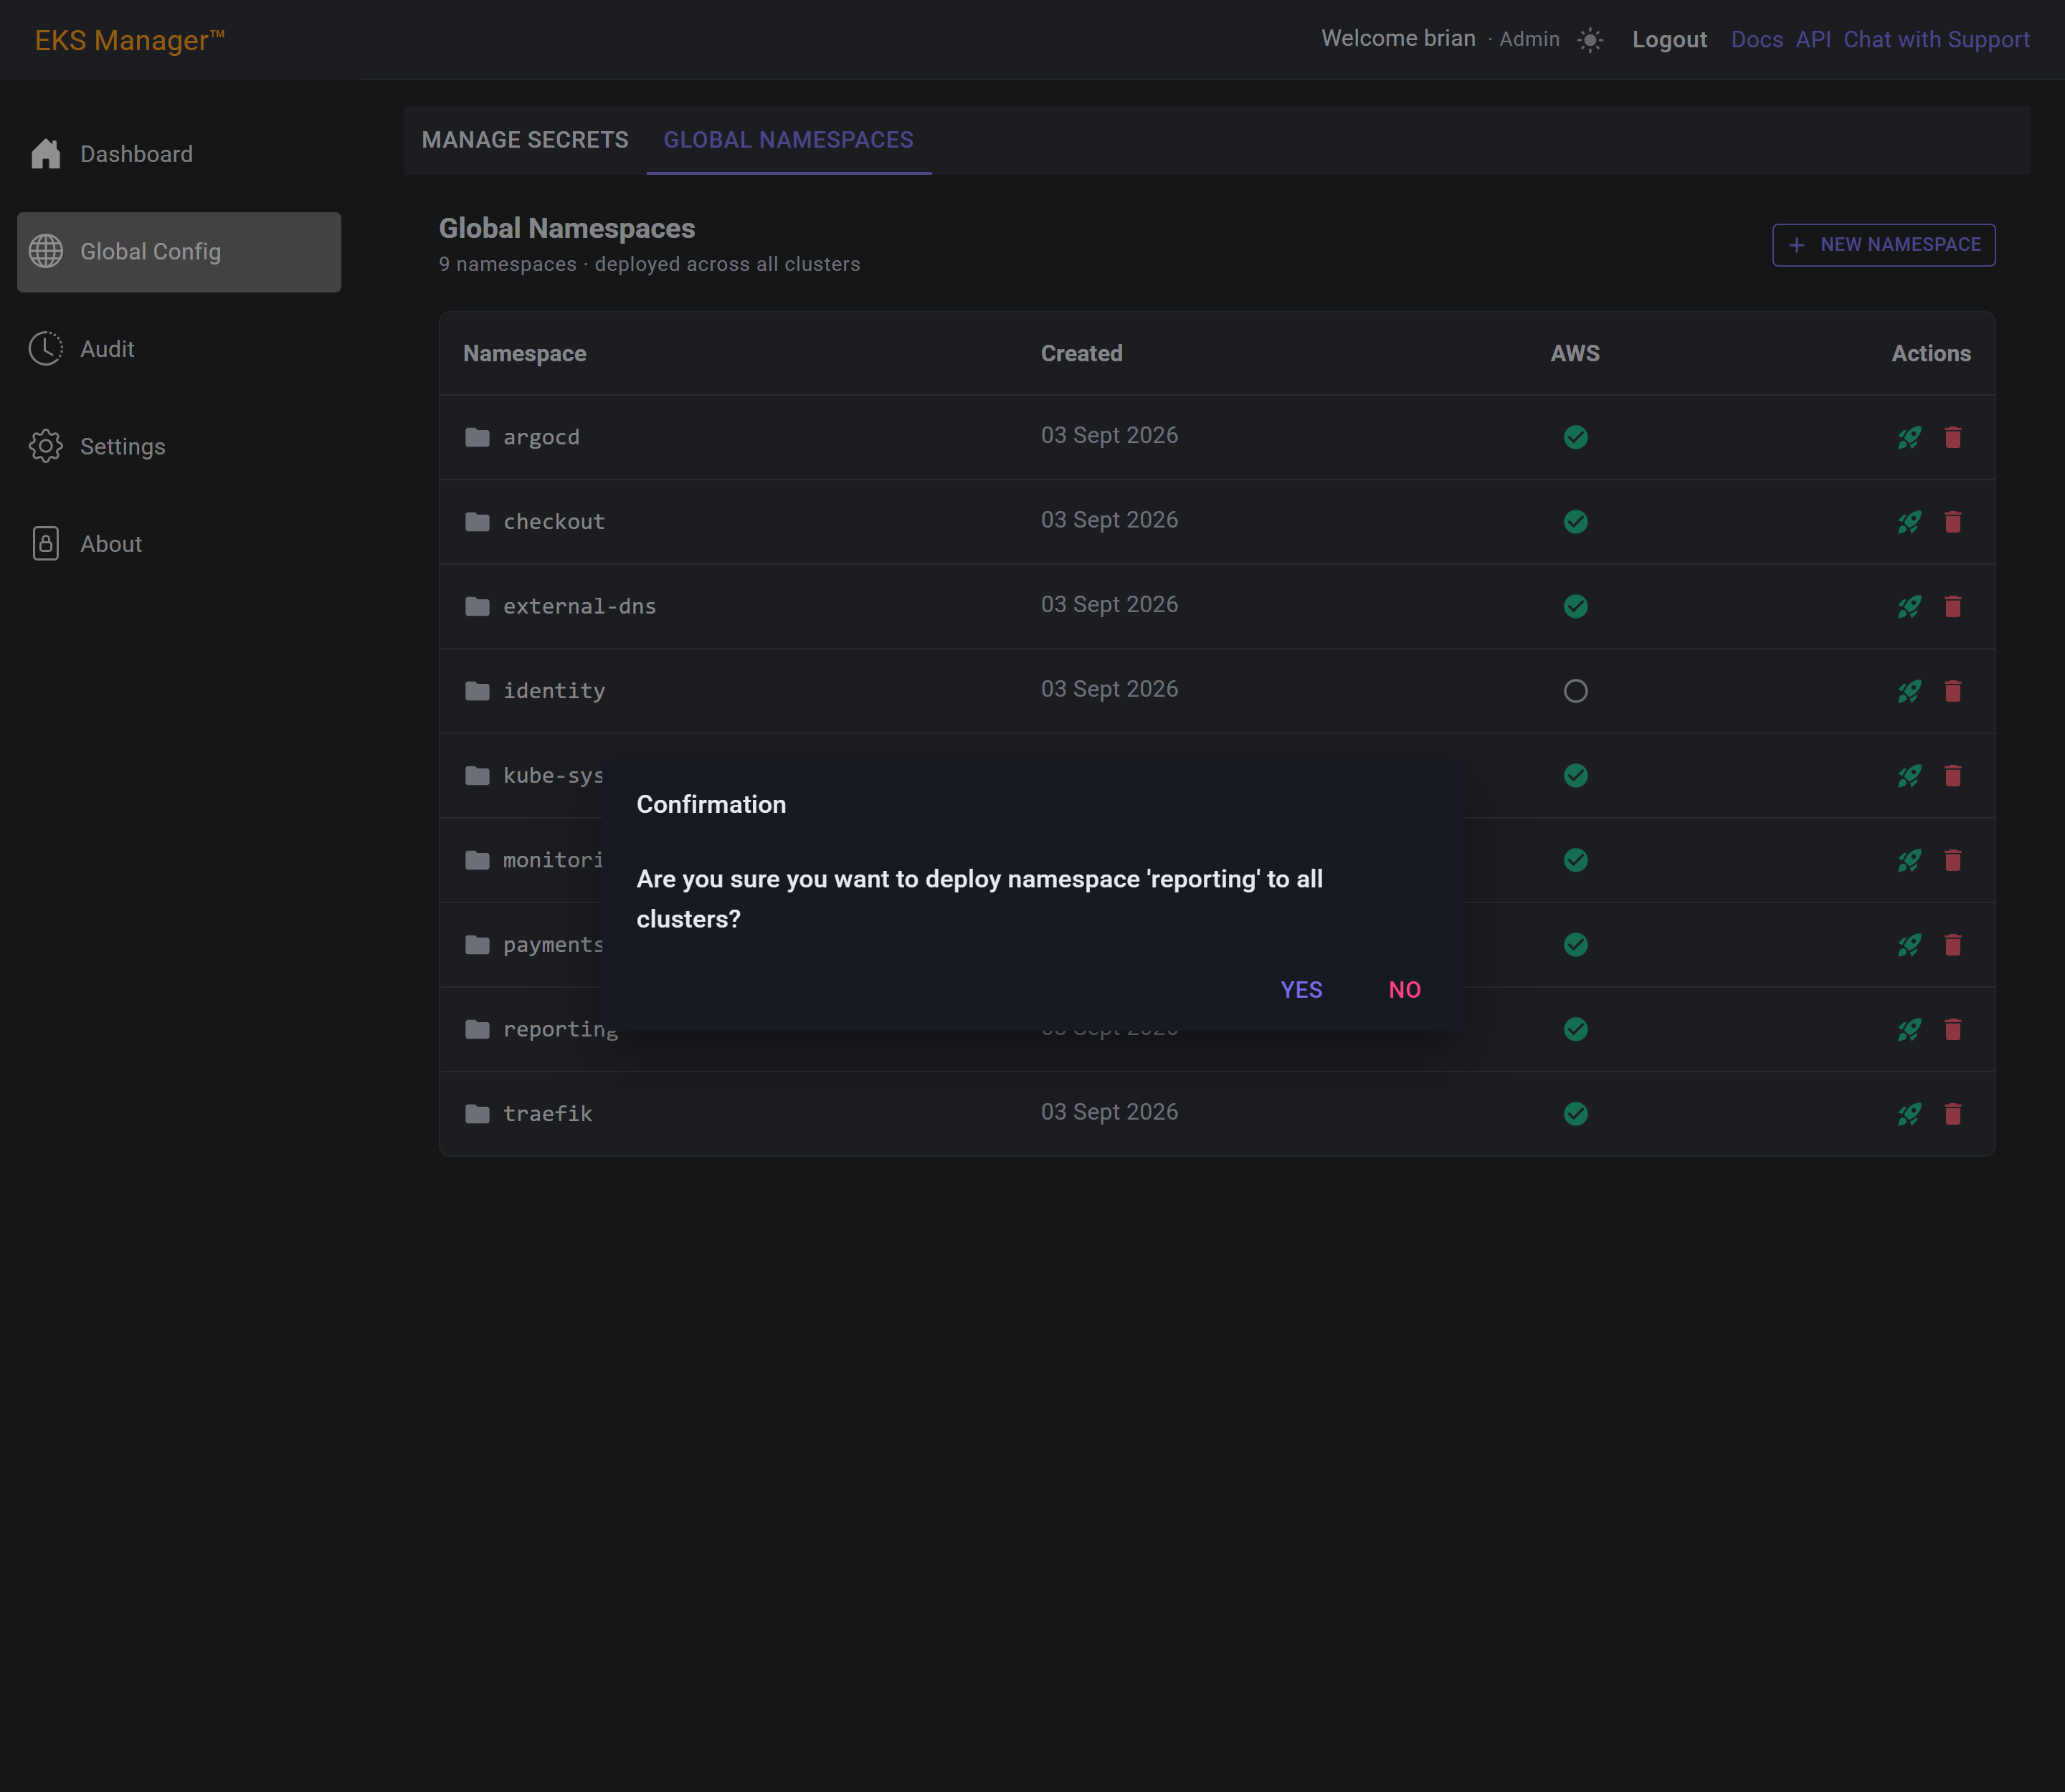Click the Created column header
The width and height of the screenshot is (2065, 1792).
1081,354
